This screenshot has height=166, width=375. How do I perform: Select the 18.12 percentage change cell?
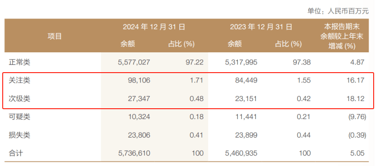(356, 98)
